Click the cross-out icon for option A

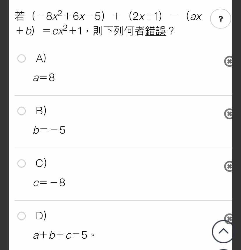coord(228,61)
